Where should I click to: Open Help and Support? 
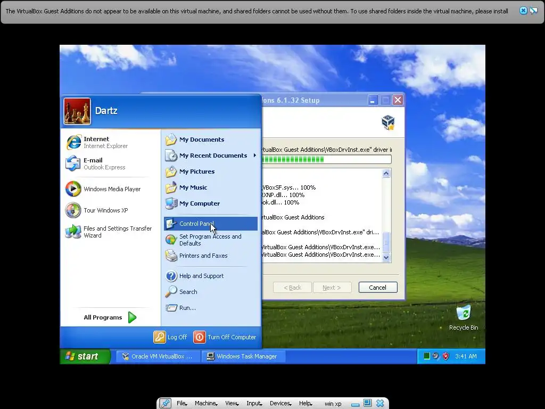pyautogui.click(x=211, y=276)
